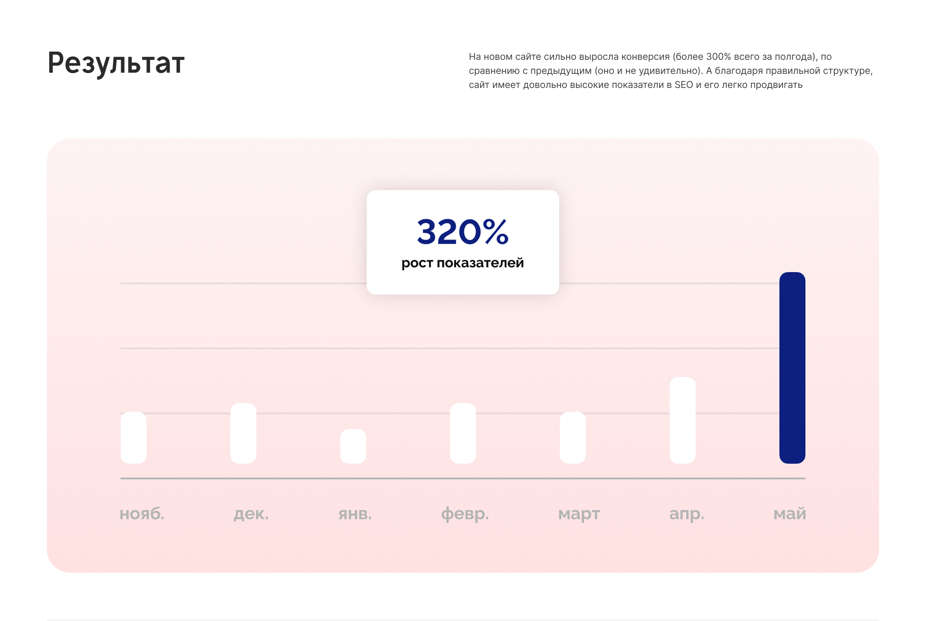Click the Результат heading
926x621 pixels.
pos(116,63)
